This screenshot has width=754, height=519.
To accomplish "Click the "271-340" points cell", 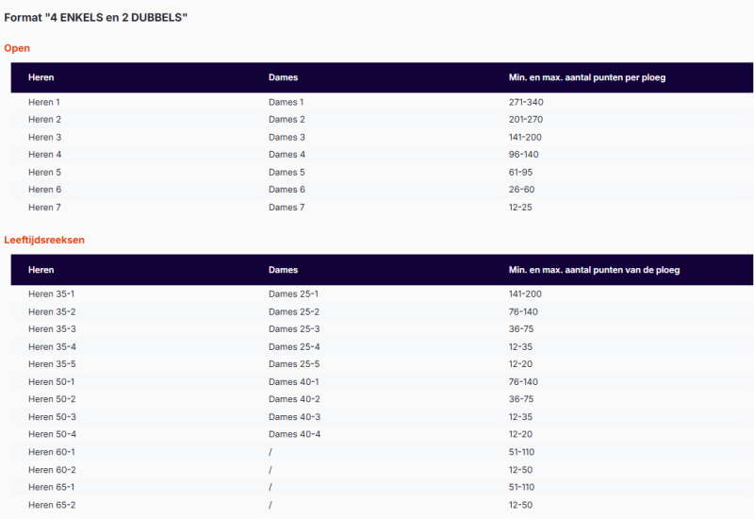I will (526, 102).
